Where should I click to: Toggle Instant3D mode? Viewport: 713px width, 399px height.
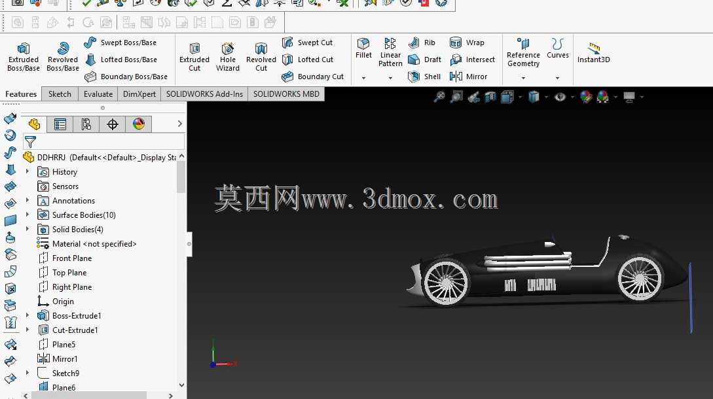(593, 52)
